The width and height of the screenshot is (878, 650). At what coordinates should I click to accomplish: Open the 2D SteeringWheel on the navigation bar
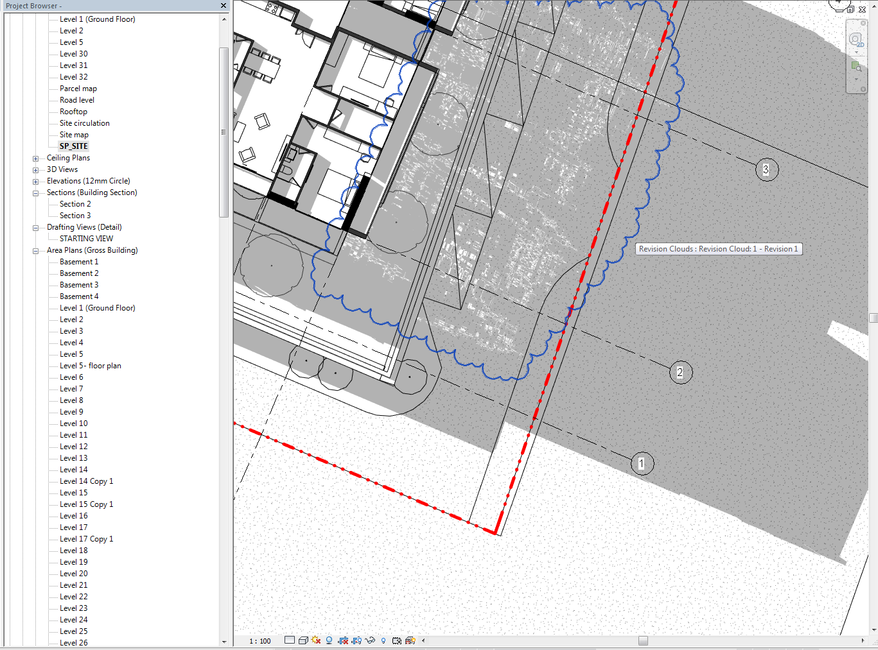coord(857,39)
